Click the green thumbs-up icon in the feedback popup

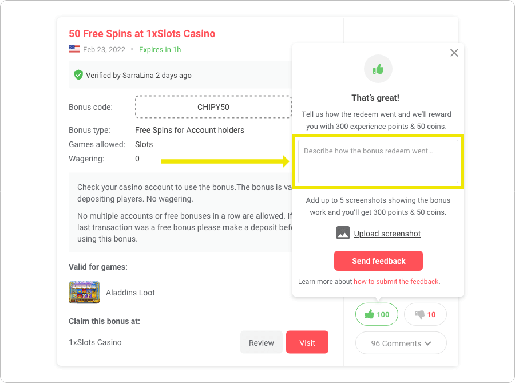tap(378, 69)
